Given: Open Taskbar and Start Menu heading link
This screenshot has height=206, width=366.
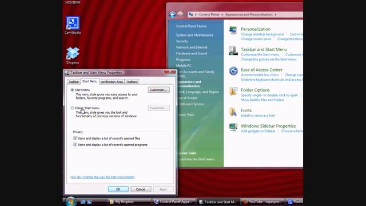Looking at the screenshot, I should tap(264, 49).
